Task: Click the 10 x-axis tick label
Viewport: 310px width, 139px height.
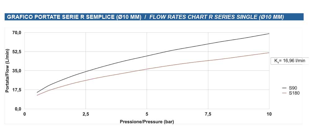Action: click(x=269, y=114)
